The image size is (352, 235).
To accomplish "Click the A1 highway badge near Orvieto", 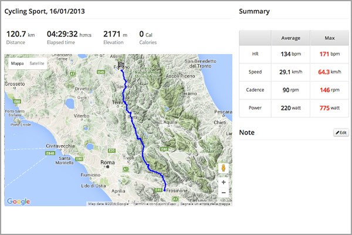I will click(72, 73).
